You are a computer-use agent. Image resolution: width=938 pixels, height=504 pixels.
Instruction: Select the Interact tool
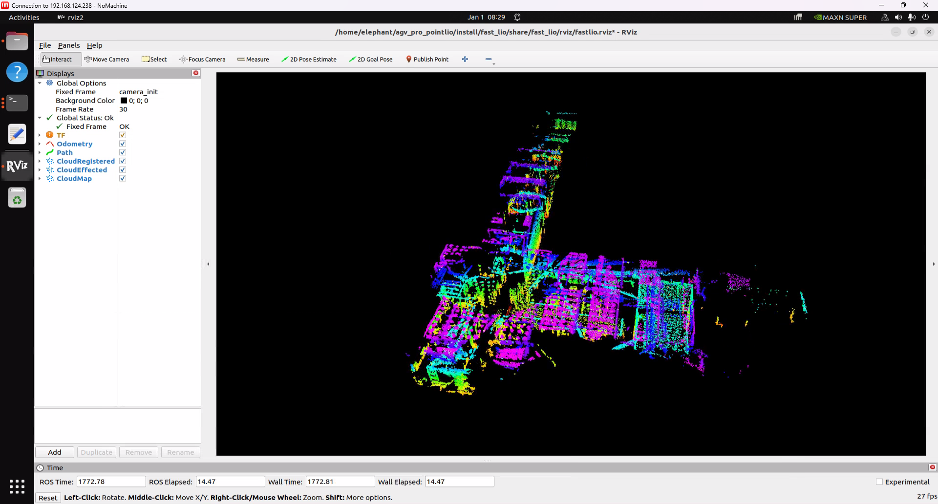pyautogui.click(x=61, y=59)
